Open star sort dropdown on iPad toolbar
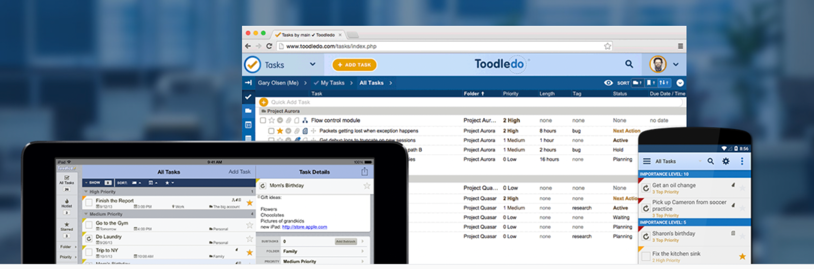 coord(170,182)
